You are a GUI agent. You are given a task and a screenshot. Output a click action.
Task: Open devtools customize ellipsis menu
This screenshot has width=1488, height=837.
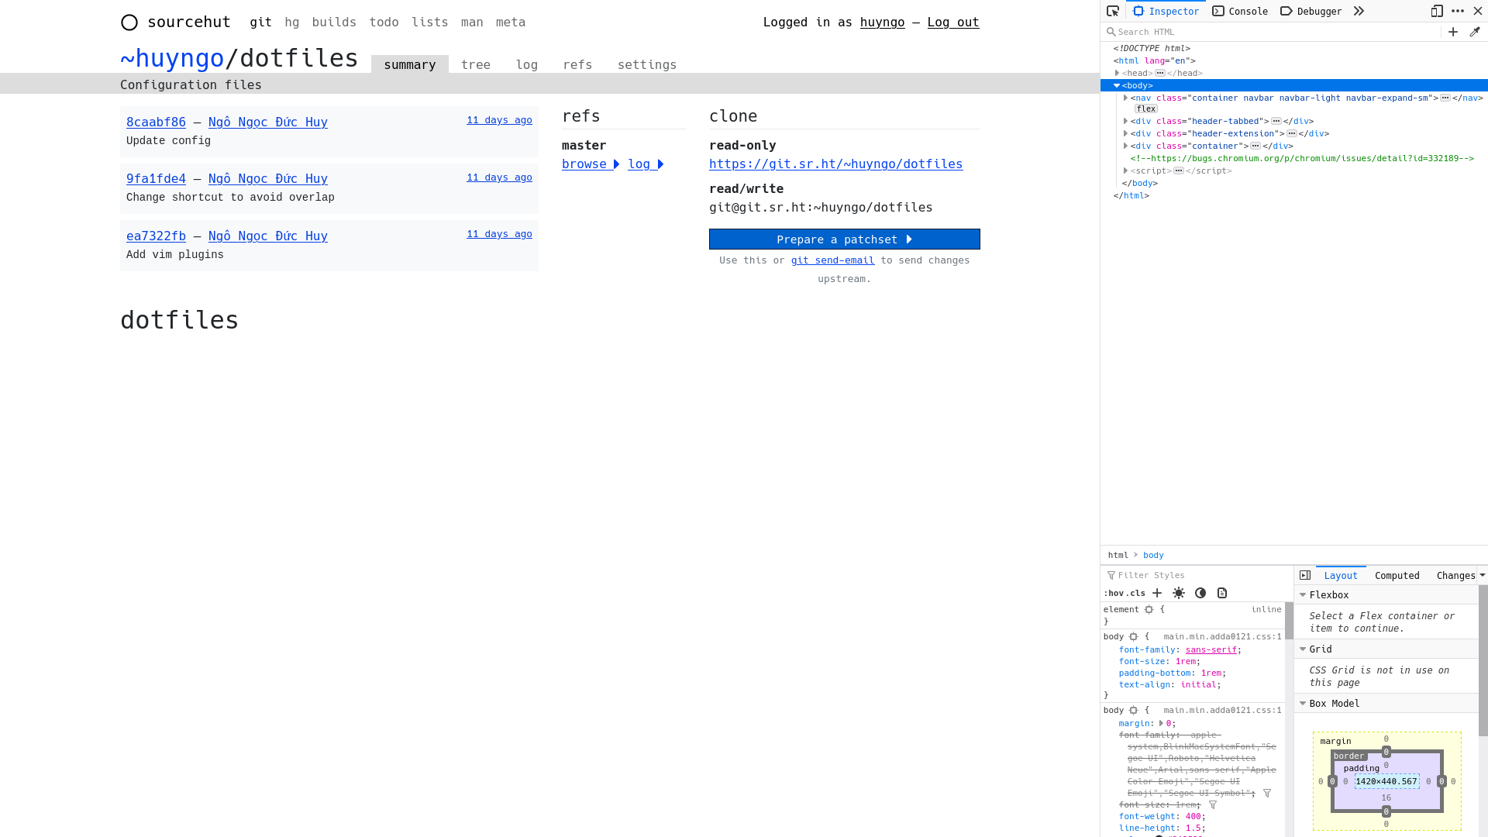click(x=1458, y=11)
